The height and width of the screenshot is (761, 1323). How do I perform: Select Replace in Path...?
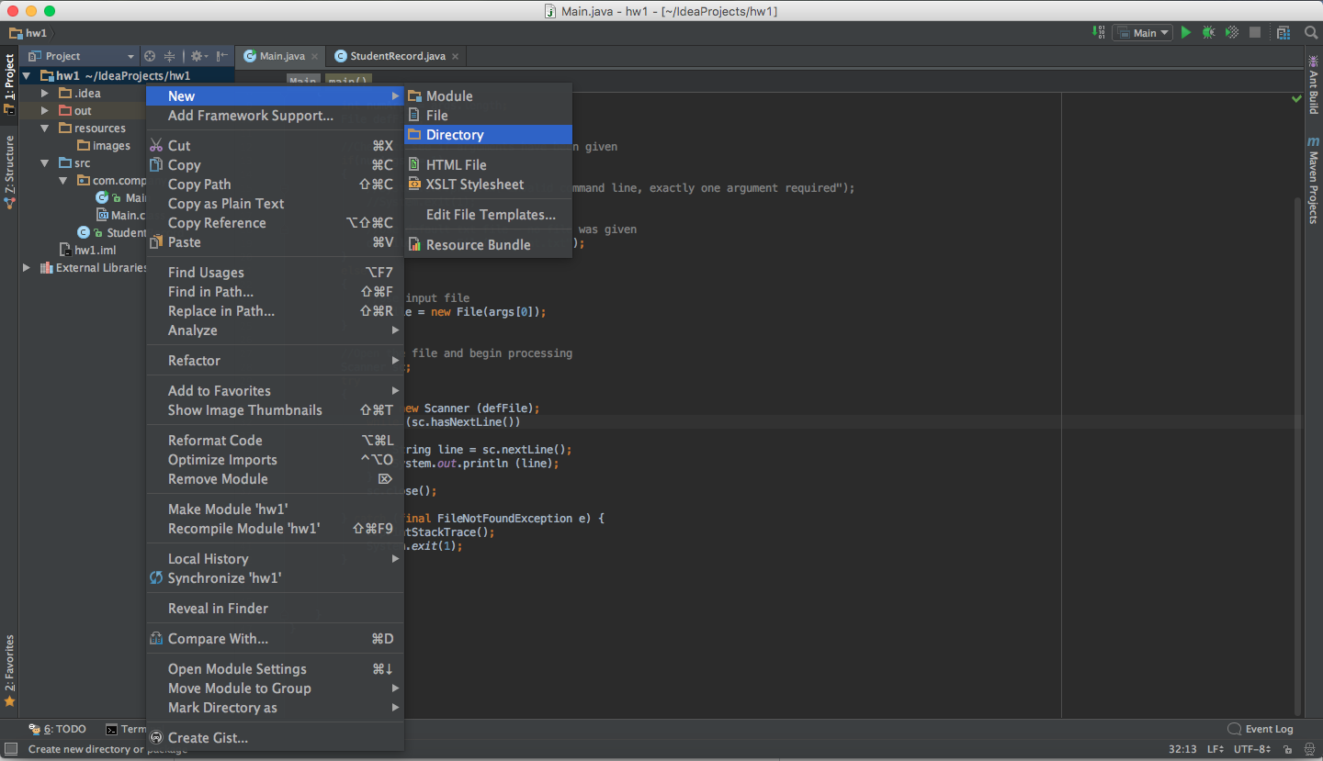pyautogui.click(x=275, y=311)
